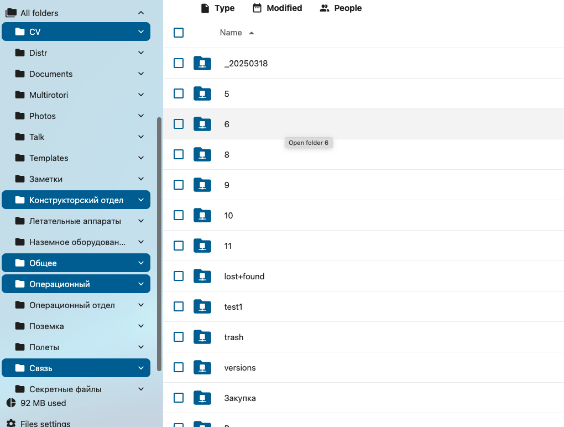Click the All folders icon in sidebar
564x427 pixels.
(11, 13)
